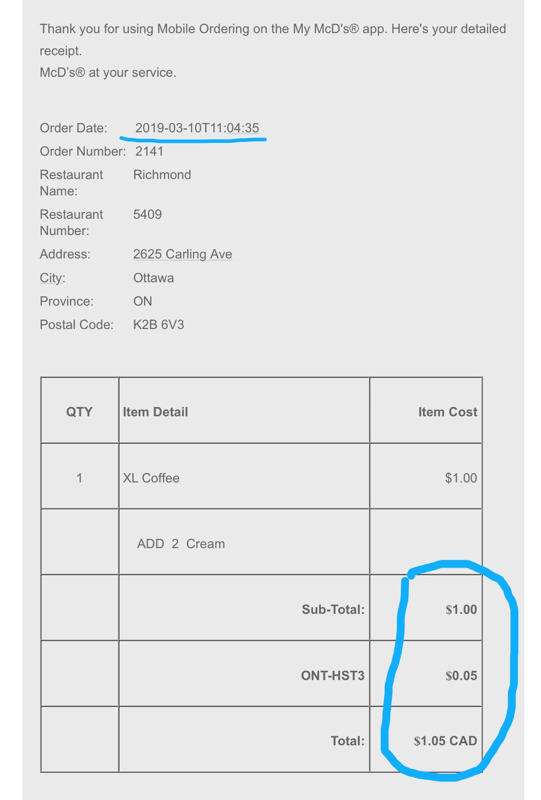The height and width of the screenshot is (800, 541).
Task: Select restaurant number 5409
Action: click(x=147, y=214)
